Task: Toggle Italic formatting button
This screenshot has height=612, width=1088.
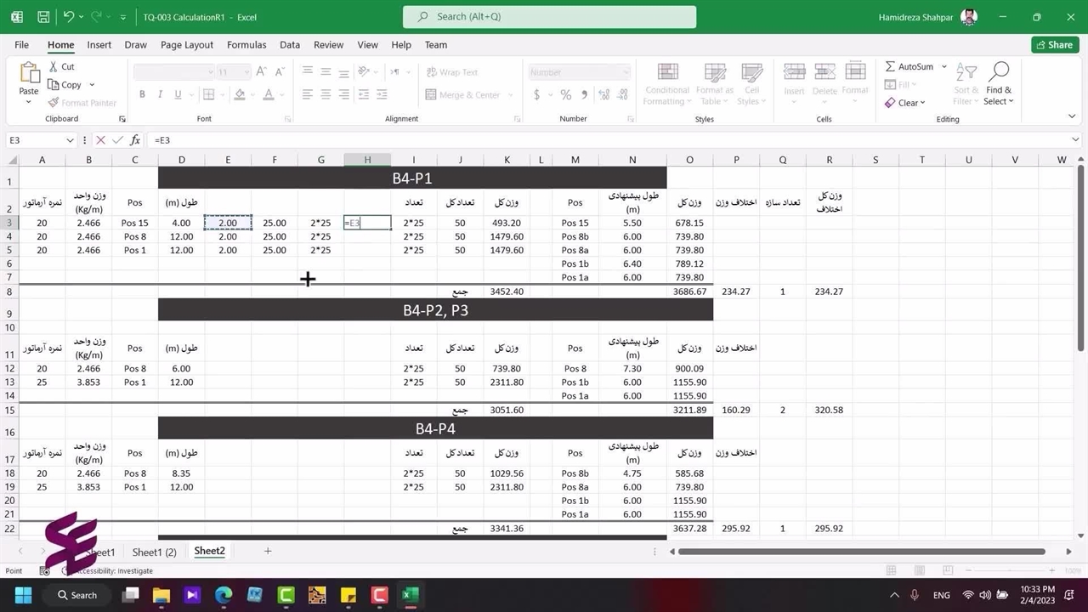Action: tap(163, 94)
